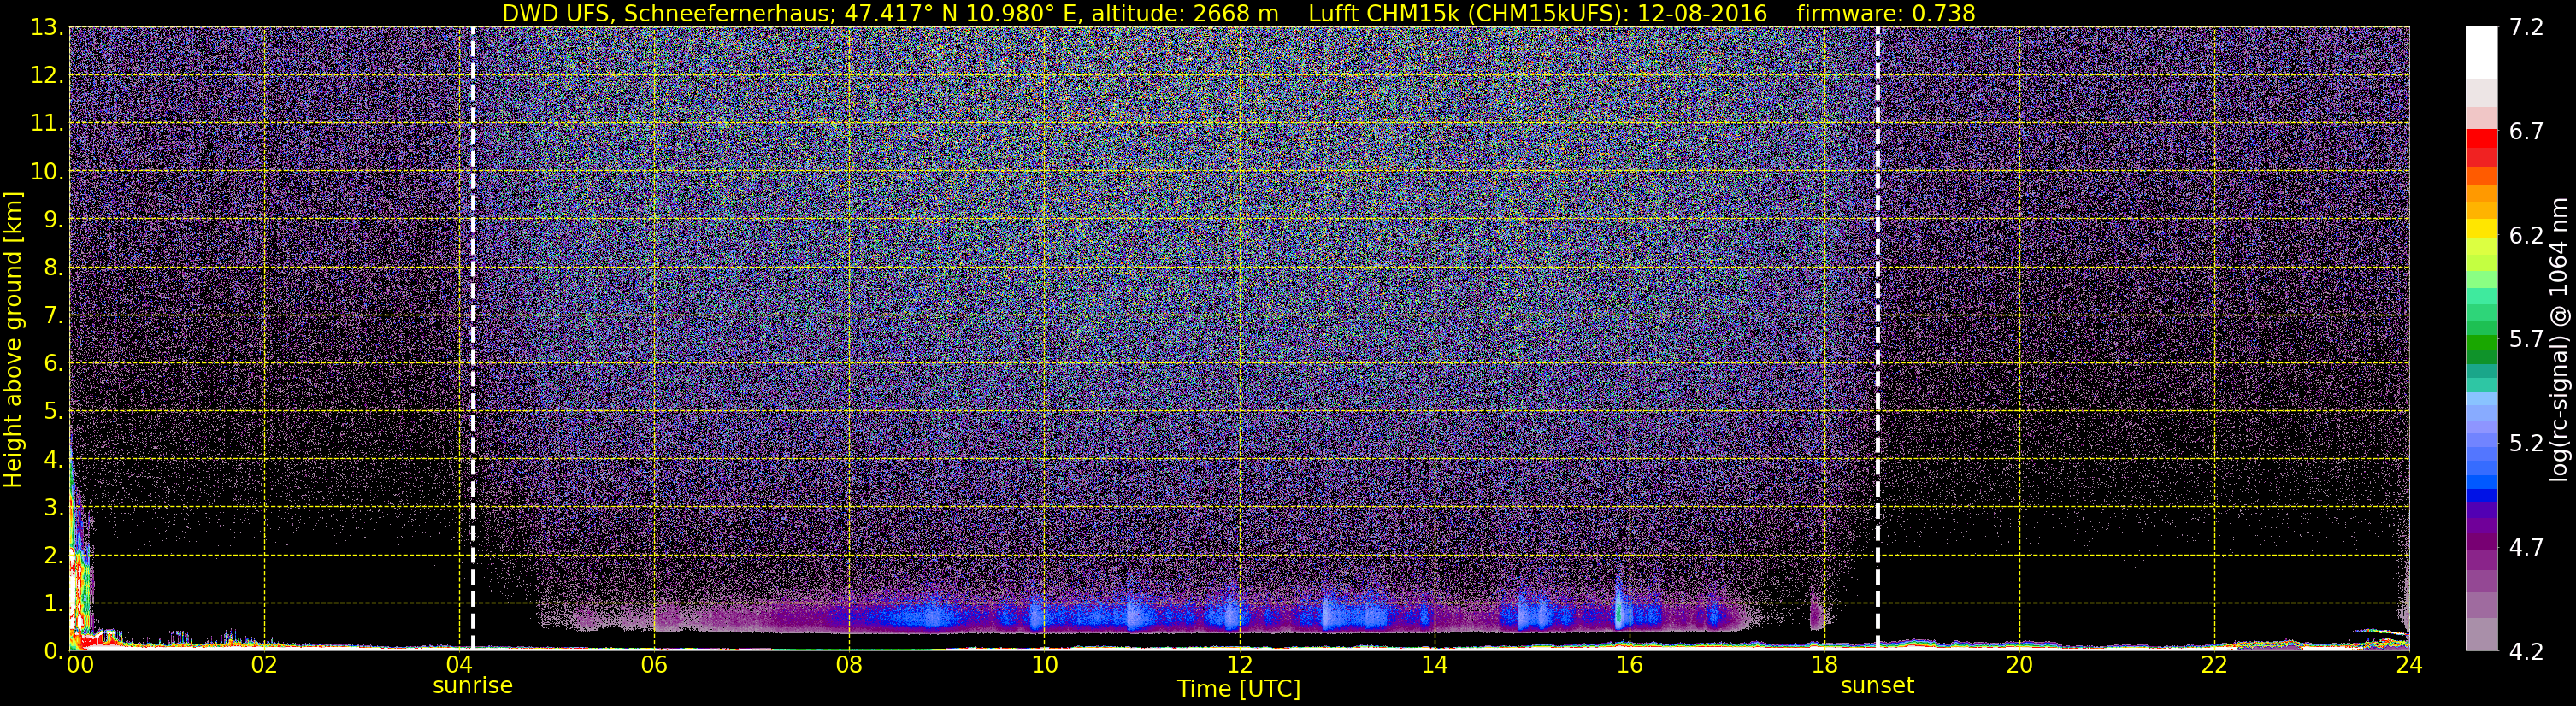Click the yellow segment of the colorbar

pyautogui.click(x=2481, y=228)
